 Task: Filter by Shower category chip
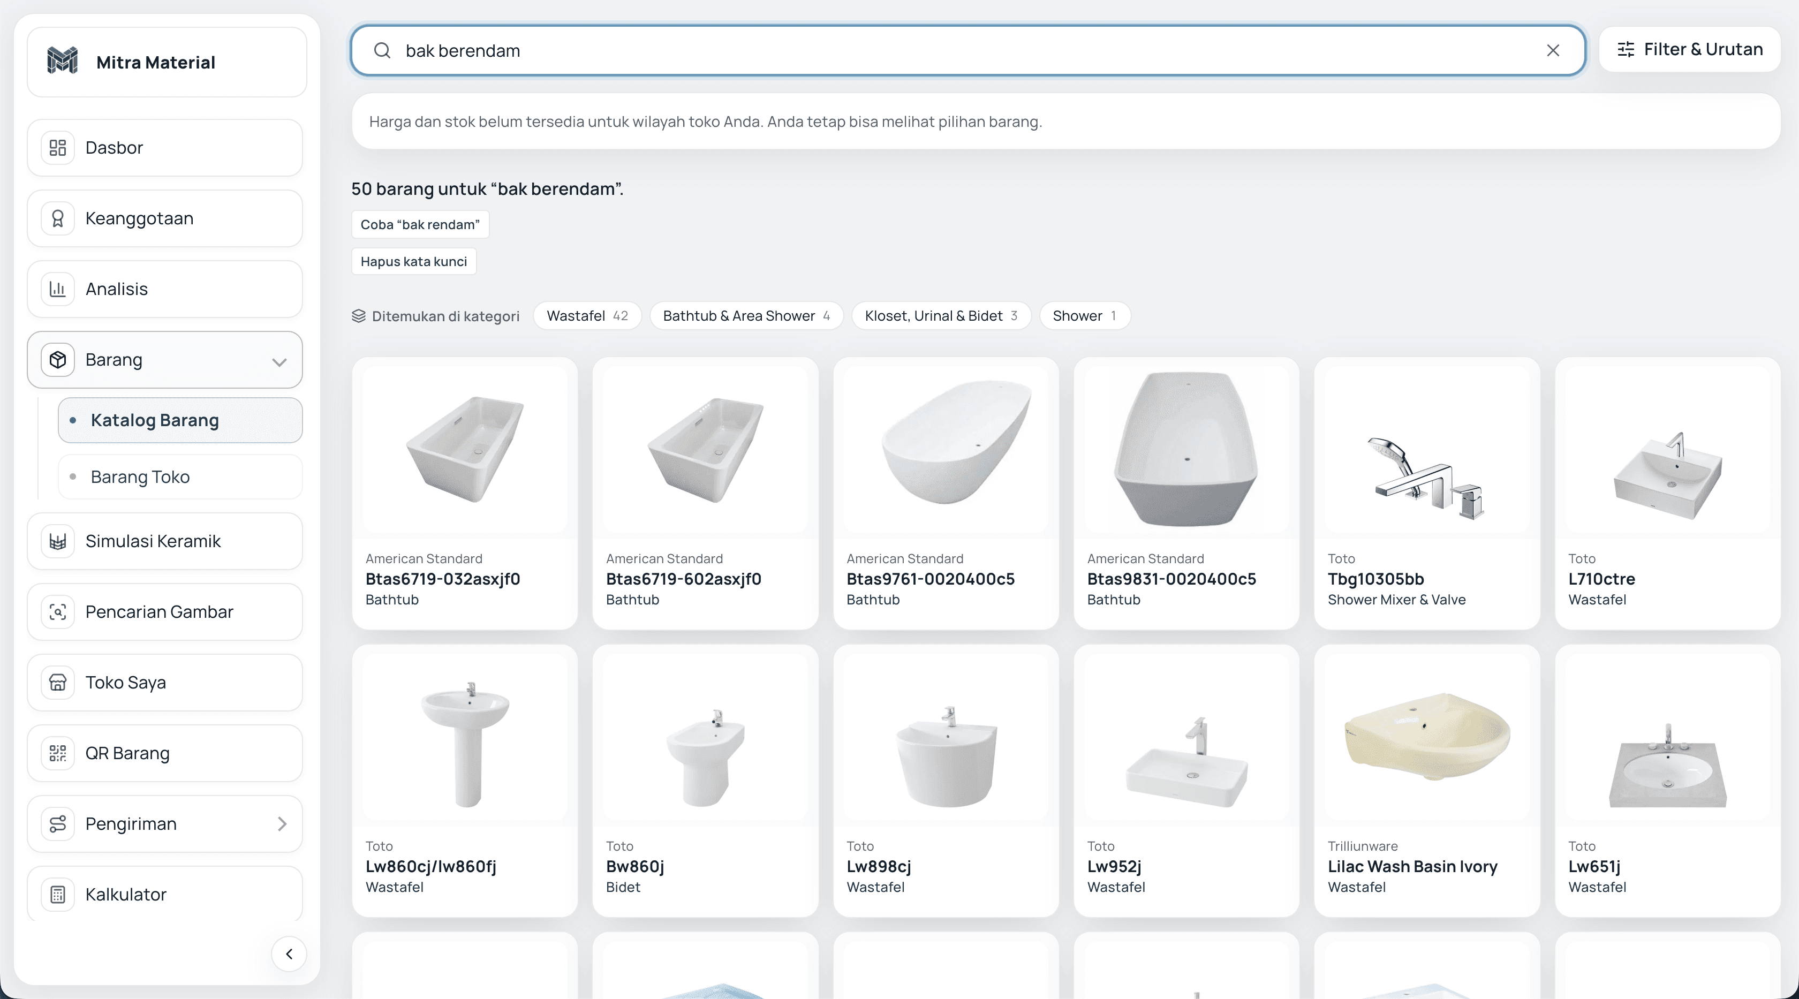[1085, 315]
